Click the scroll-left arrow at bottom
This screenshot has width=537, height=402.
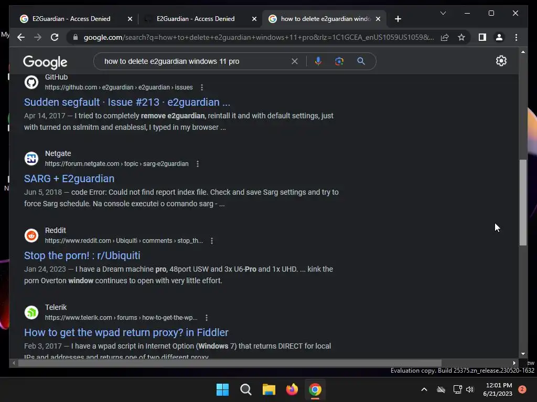pos(14,363)
